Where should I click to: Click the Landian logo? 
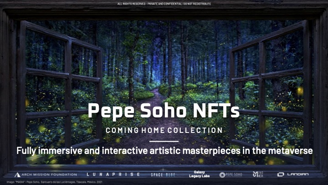point(293,174)
